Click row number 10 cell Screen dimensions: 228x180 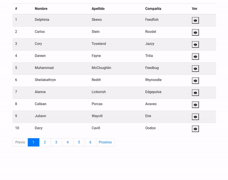(17, 128)
